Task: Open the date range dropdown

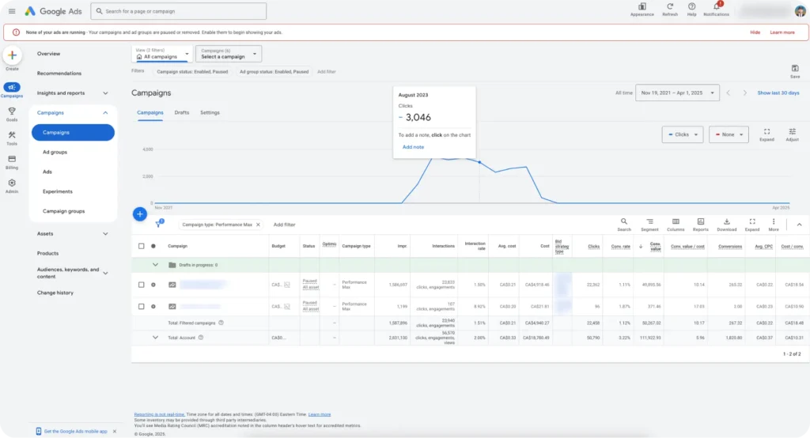Action: point(678,93)
